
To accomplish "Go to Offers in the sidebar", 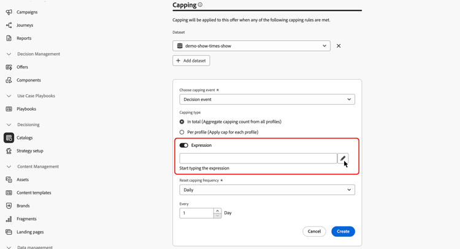I will pyautogui.click(x=22, y=67).
